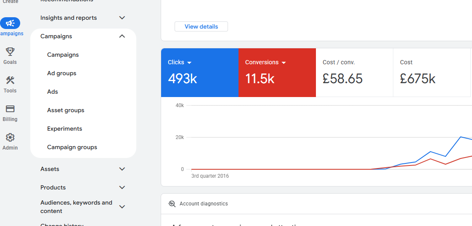472x226 pixels.
Task: Expand Audiences, keywords and content
Action: point(122,207)
